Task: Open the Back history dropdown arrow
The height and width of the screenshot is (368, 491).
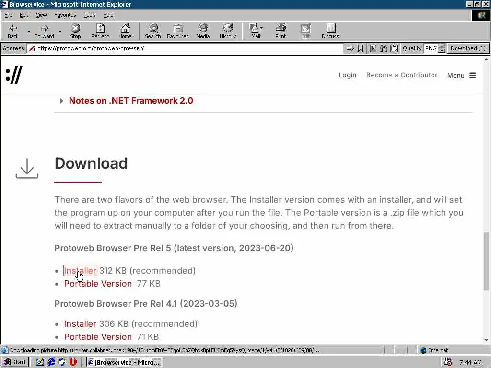Action: pos(29,31)
